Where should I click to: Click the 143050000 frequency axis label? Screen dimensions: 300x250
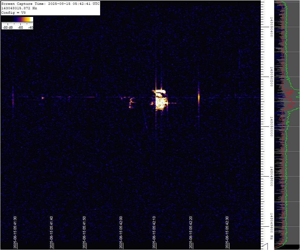coord(271,126)
